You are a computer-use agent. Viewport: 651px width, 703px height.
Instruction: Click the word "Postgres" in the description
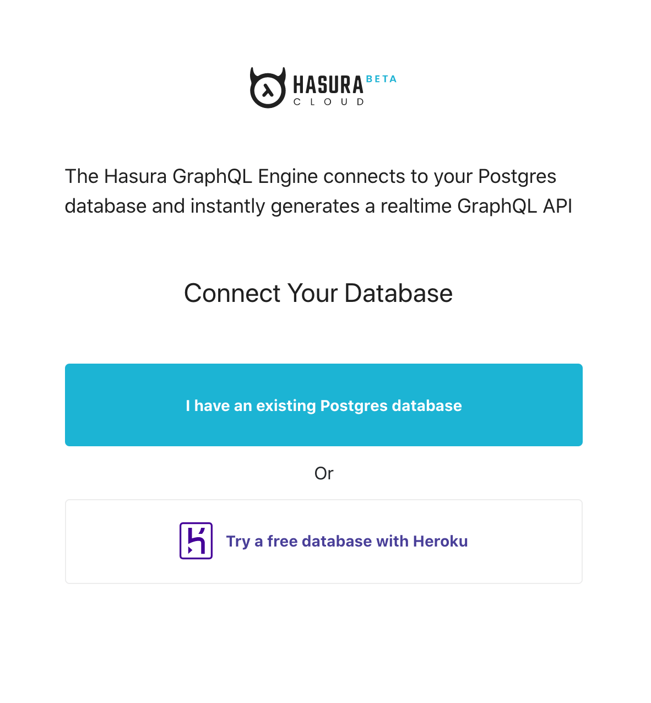(517, 177)
